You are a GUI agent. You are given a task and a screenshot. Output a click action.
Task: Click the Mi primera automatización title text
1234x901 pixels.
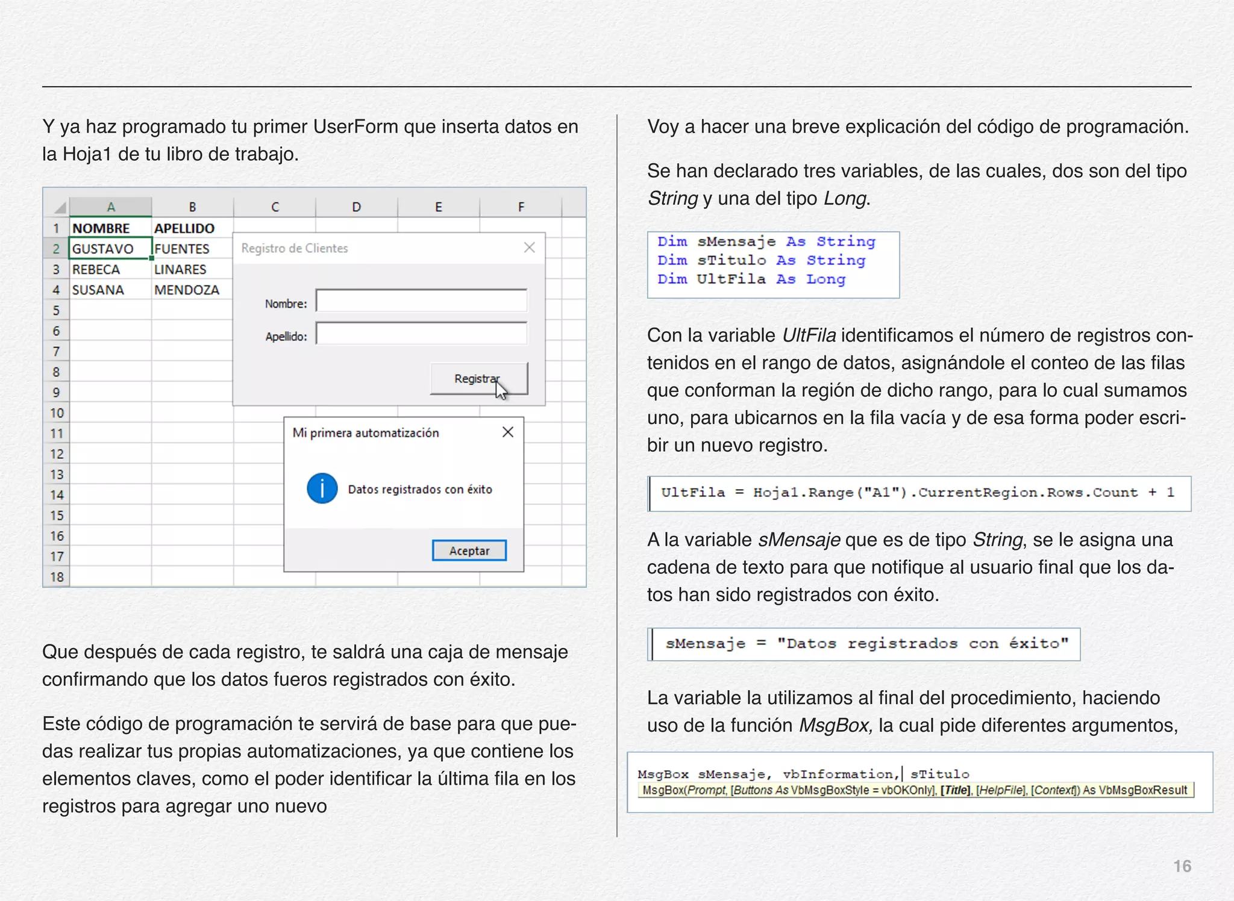coord(366,432)
